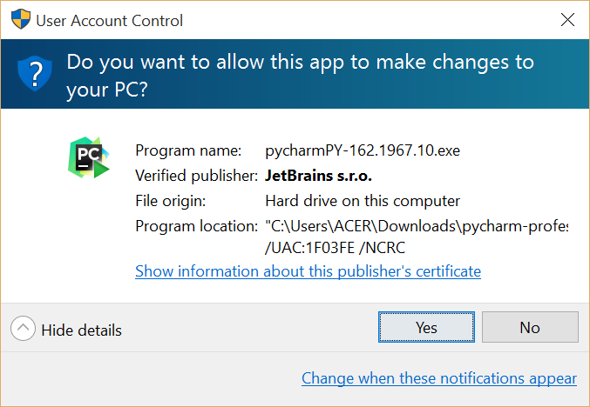
Task: Open publisher's certificate information link
Action: coord(308,271)
